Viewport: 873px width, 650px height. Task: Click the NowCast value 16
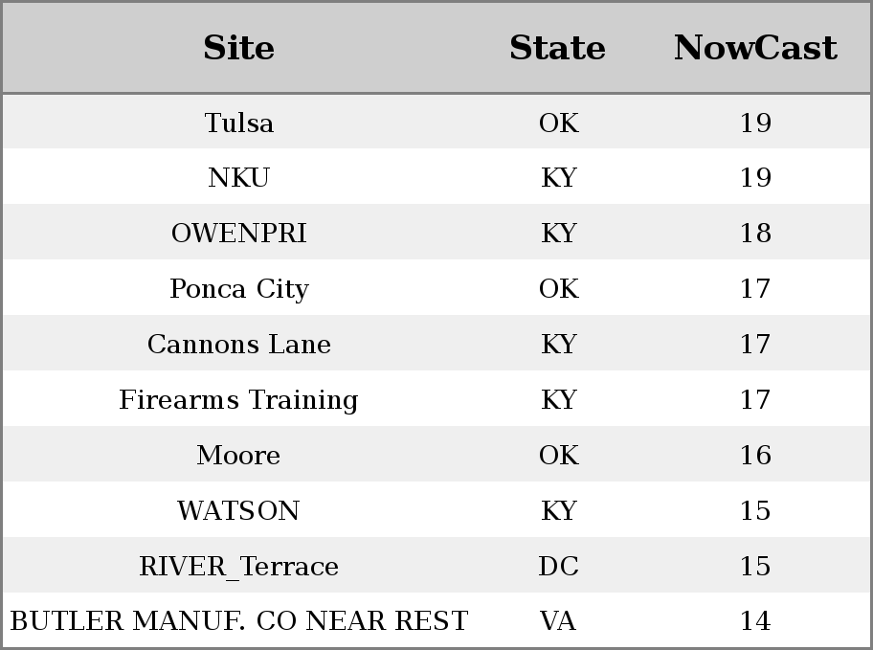755,455
